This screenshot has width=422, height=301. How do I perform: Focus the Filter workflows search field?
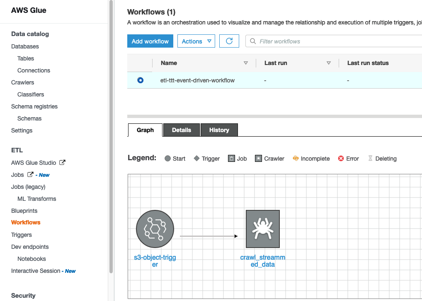pos(334,41)
